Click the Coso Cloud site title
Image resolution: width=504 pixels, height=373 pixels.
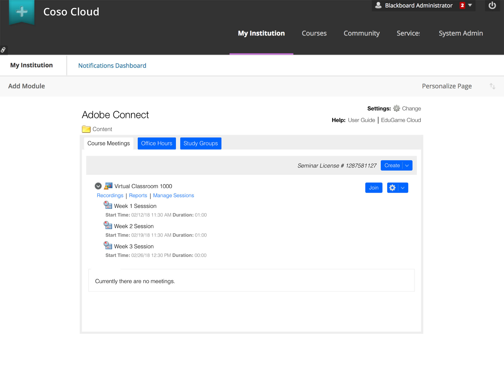71,12
